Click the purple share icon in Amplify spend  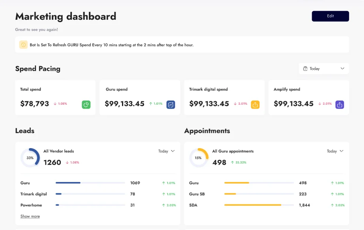pyautogui.click(x=340, y=104)
